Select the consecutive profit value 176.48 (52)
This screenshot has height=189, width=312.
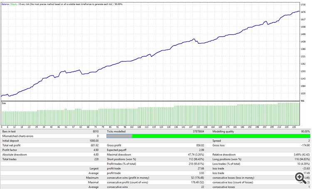[x=197, y=182]
